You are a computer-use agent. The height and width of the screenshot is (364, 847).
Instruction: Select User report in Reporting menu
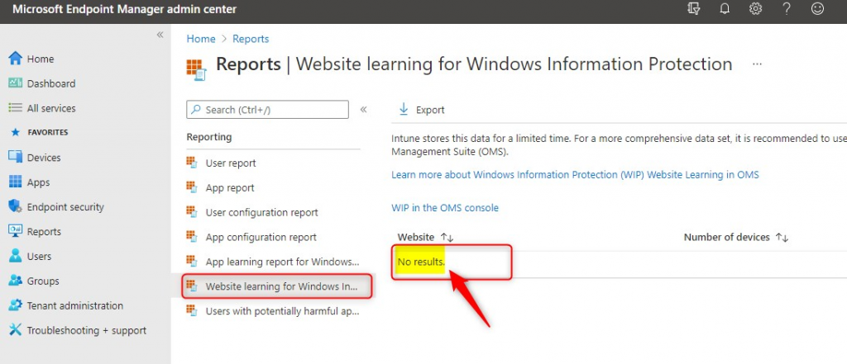point(231,163)
